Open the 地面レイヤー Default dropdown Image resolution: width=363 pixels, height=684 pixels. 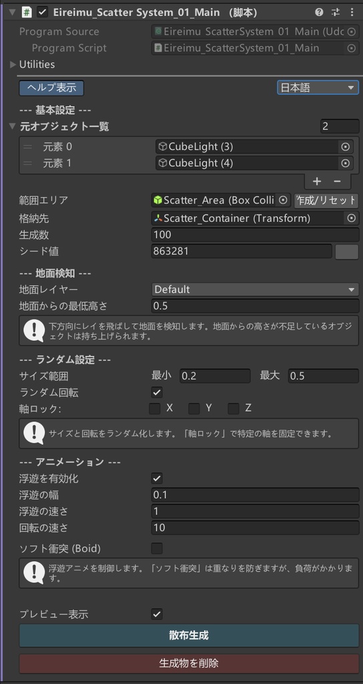(x=255, y=289)
